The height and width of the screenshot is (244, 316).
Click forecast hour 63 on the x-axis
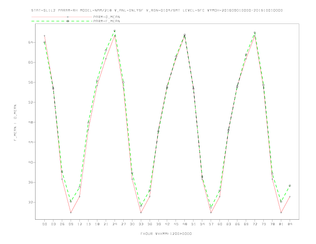coord(229,224)
